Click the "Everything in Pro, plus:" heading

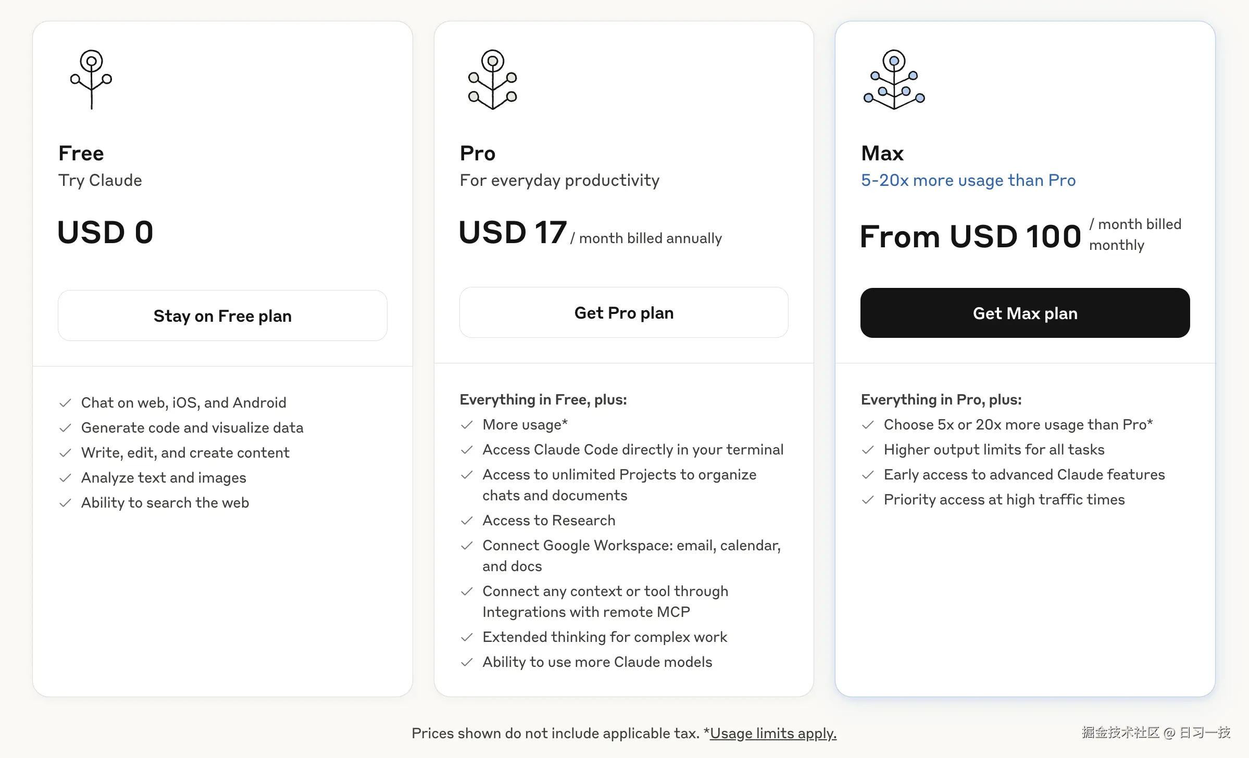[941, 400]
